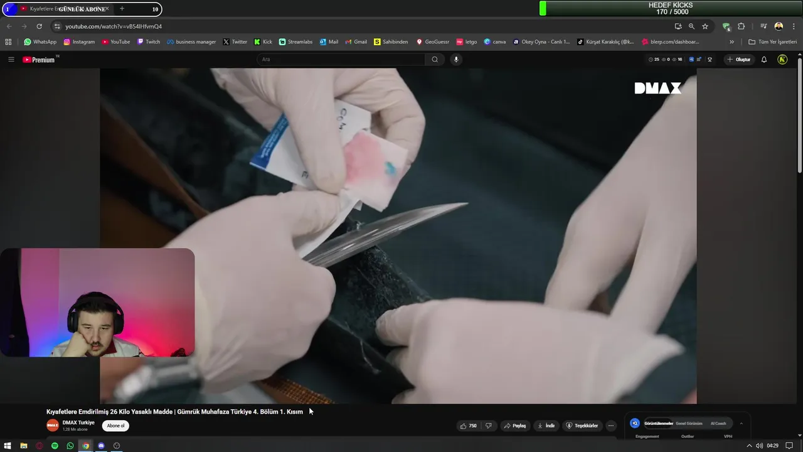This screenshot has width=803, height=452.
Task: Open Windows notification center icon
Action: click(x=789, y=446)
